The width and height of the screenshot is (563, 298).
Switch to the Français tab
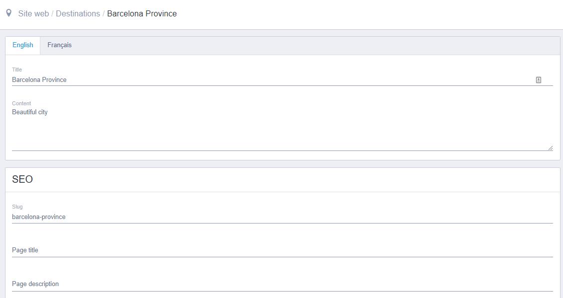(59, 45)
